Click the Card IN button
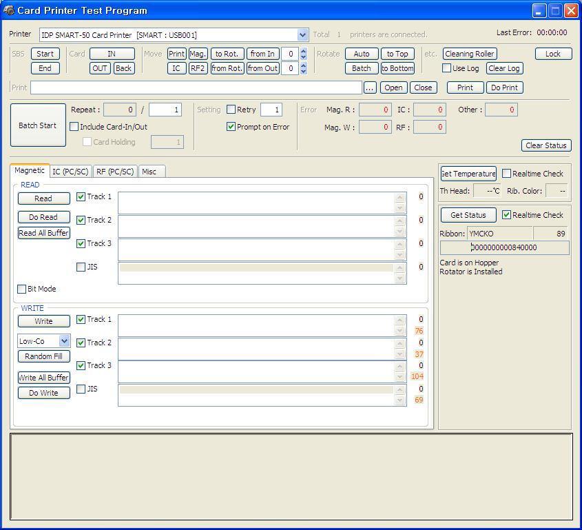Image resolution: width=582 pixels, height=530 pixels. click(112, 54)
